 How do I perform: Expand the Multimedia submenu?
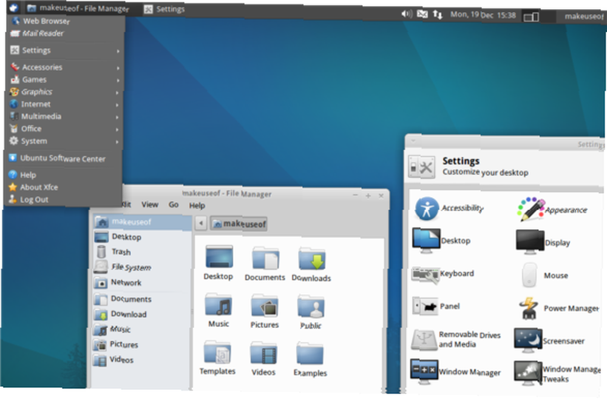[x=64, y=116]
